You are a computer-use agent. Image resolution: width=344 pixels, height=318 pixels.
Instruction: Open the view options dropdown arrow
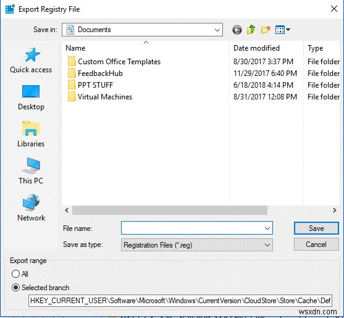click(288, 30)
